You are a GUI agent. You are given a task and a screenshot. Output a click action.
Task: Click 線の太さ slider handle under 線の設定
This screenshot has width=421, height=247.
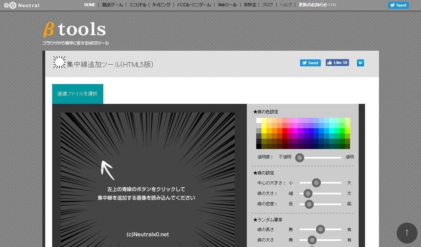(308, 194)
